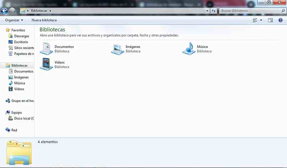The height and width of the screenshot is (168, 287).
Task: Toggle the preview pane button
Action: (270, 20)
